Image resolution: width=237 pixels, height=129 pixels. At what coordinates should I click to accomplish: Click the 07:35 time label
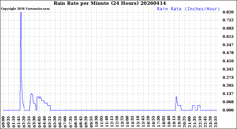coord(71,122)
